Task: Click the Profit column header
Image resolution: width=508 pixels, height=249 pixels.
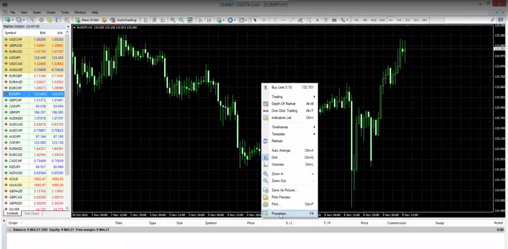Action: 498,223
